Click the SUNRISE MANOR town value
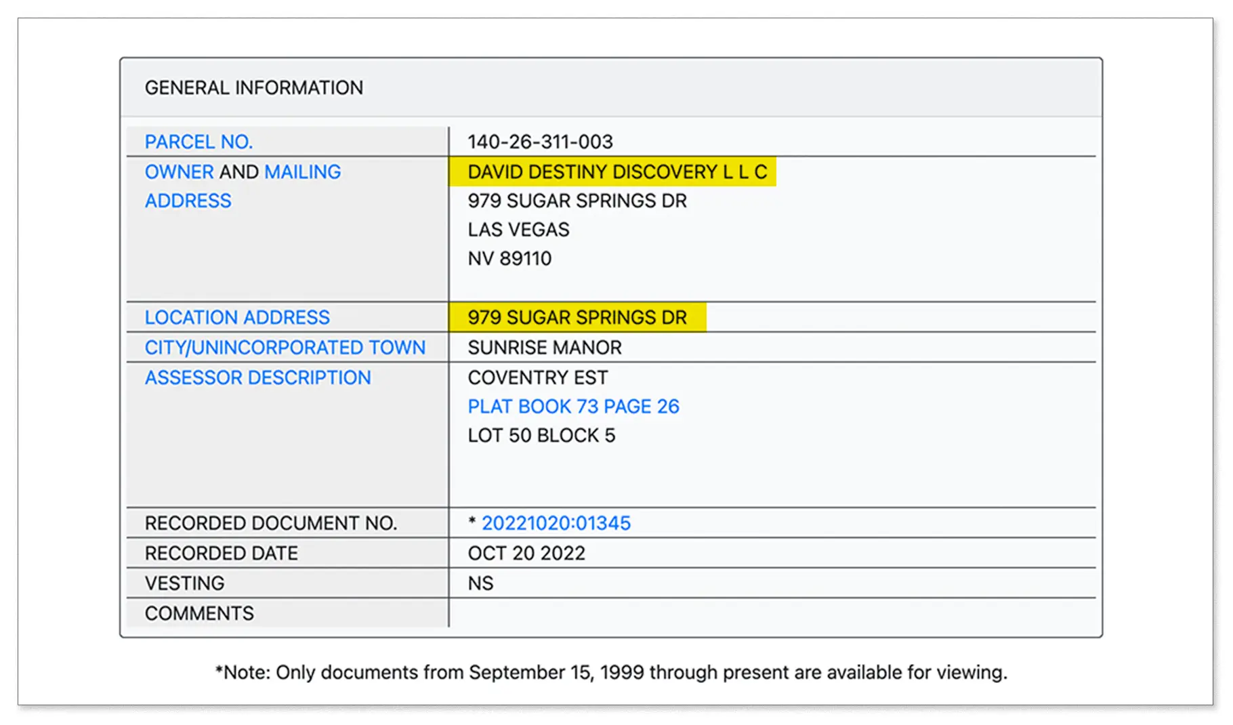Image resolution: width=1233 pixels, height=725 pixels. (x=544, y=348)
